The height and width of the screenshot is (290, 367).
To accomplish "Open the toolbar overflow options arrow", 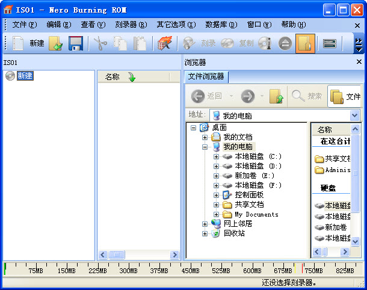I will [359, 43].
